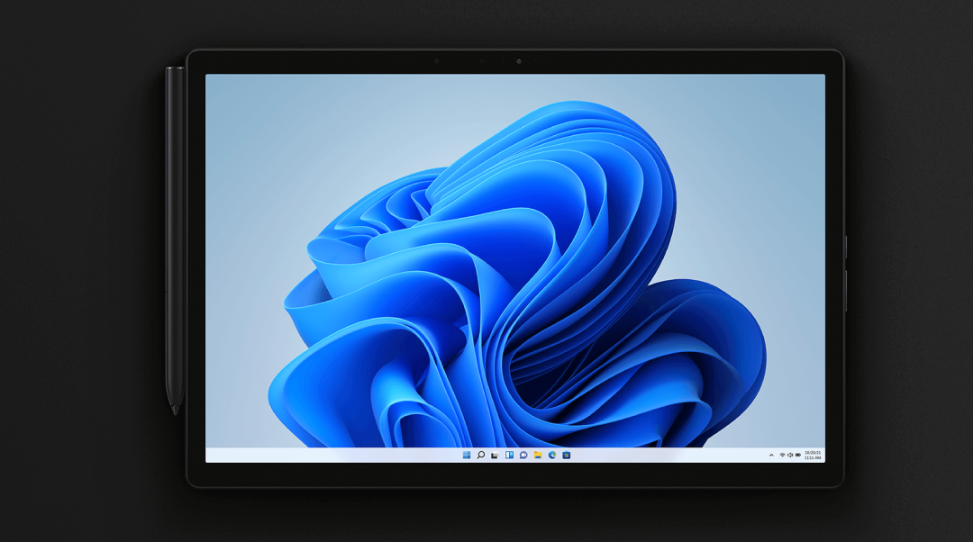Check the battery status icon
This screenshot has height=542, width=973.
(x=798, y=456)
